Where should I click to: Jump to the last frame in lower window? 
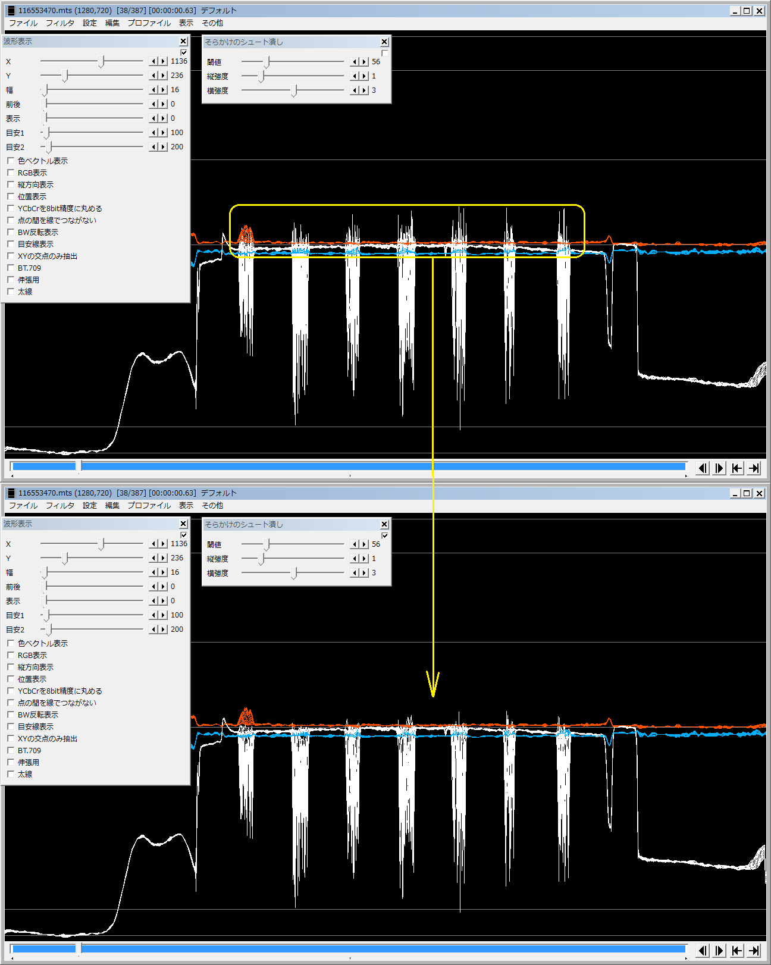pos(754,951)
